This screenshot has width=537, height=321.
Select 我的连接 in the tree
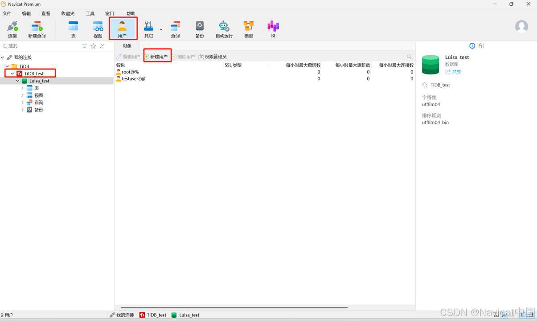tap(23, 58)
